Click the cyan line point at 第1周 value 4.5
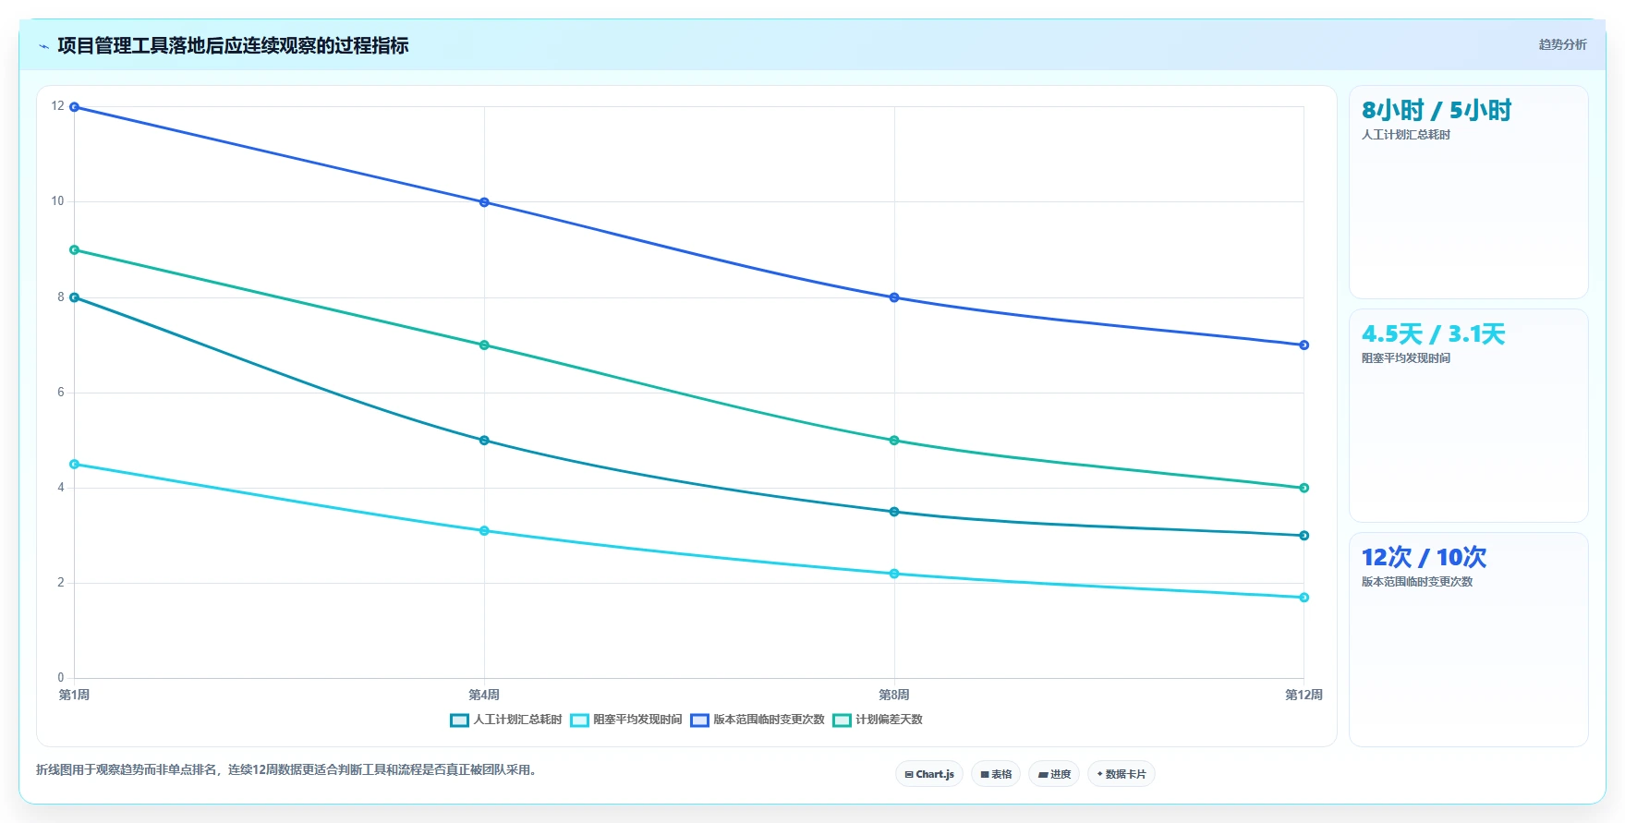Image resolution: width=1625 pixels, height=823 pixels. 75,465
